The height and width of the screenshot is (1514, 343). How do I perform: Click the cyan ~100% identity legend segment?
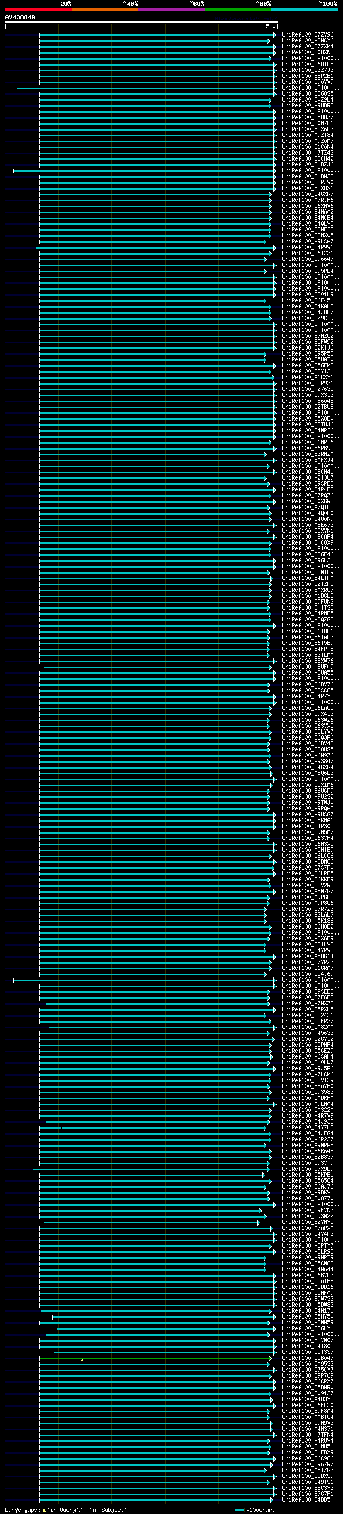305,10
